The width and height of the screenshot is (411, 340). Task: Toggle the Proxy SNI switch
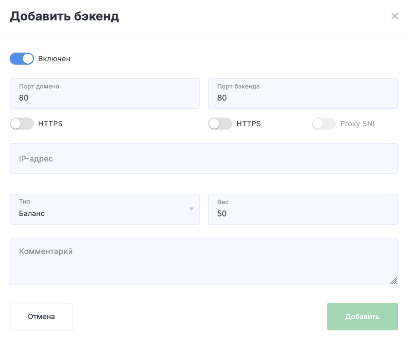click(x=324, y=124)
